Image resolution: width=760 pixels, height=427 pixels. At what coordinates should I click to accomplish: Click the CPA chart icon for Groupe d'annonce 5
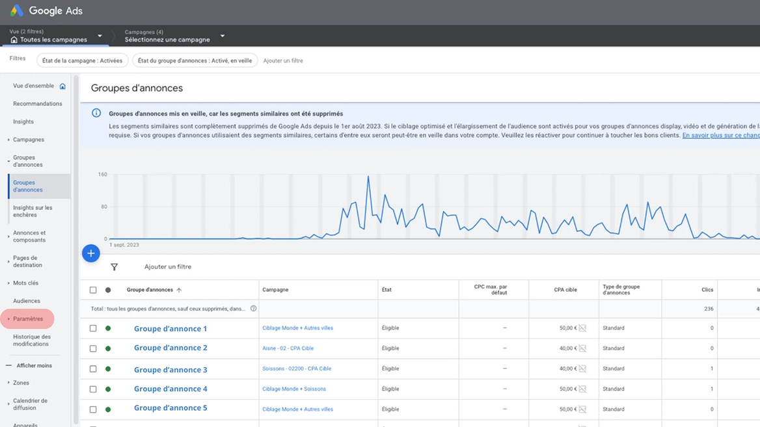pyautogui.click(x=582, y=409)
